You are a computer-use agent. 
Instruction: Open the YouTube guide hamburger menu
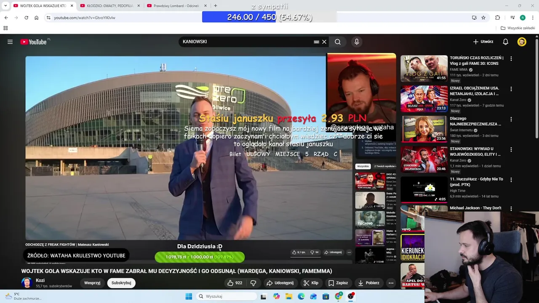click(10, 42)
